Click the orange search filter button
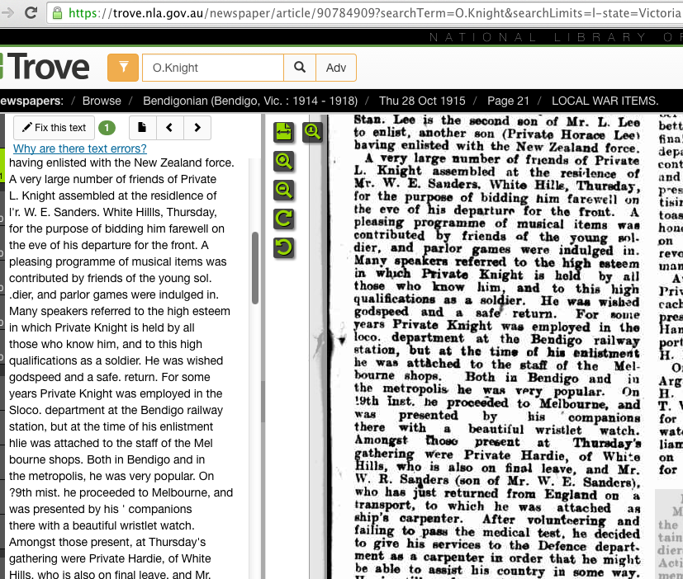The image size is (683, 579). coord(123,68)
